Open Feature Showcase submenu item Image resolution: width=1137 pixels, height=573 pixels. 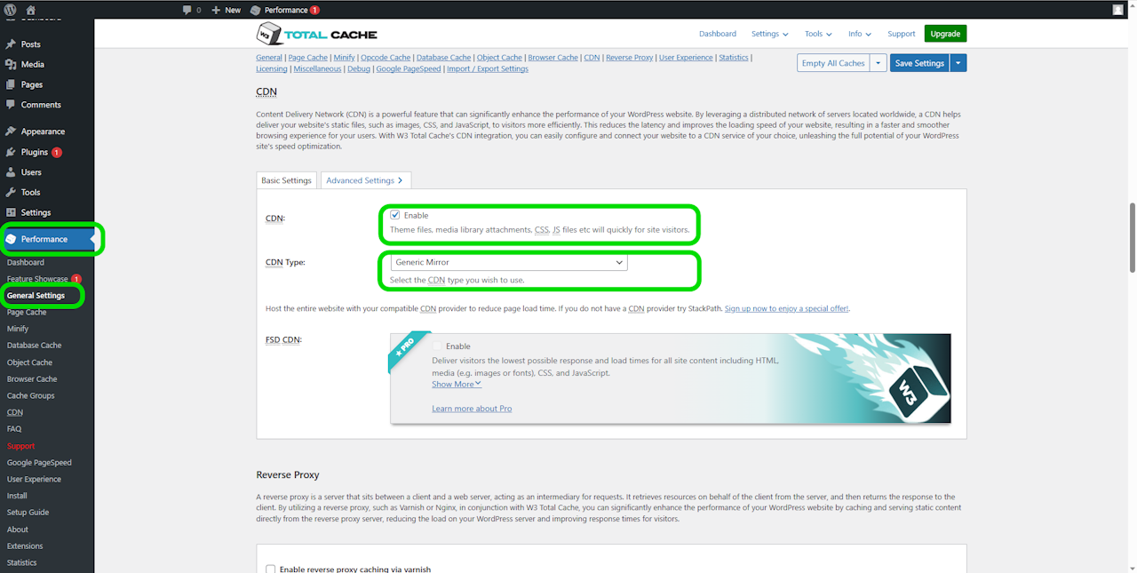point(37,279)
